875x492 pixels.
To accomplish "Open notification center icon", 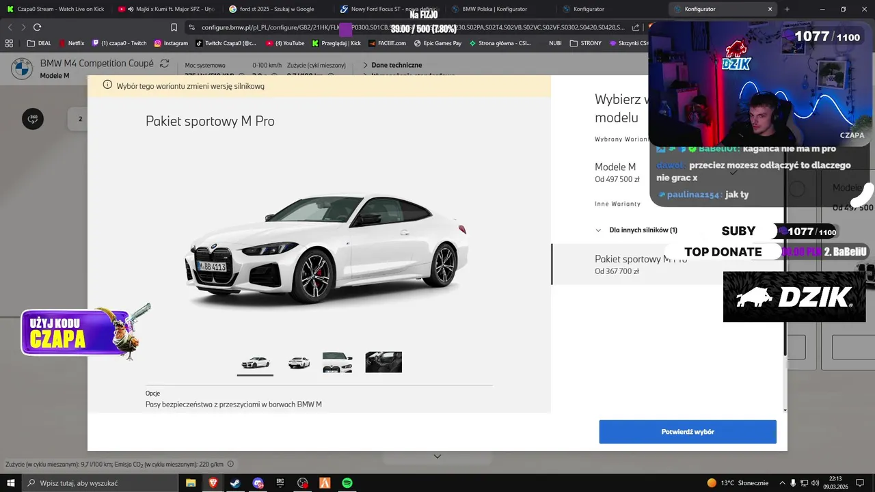I will (x=861, y=483).
